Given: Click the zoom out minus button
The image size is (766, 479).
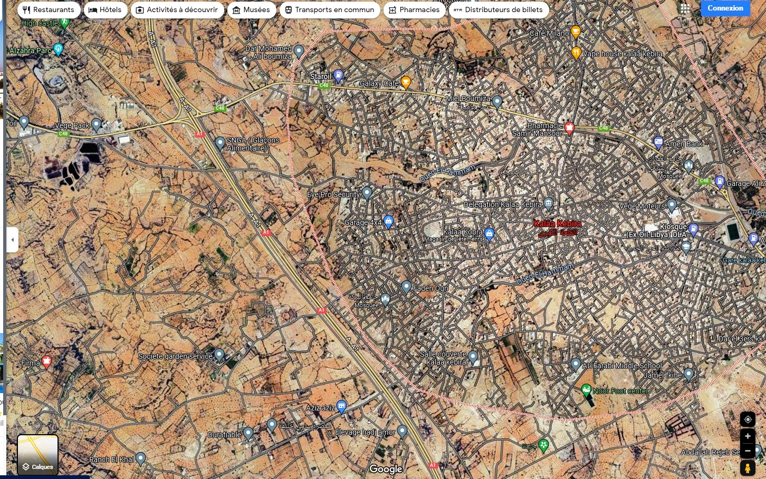Looking at the screenshot, I should pos(748,451).
